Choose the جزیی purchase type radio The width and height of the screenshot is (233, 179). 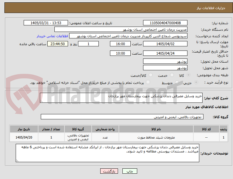coord(196,82)
